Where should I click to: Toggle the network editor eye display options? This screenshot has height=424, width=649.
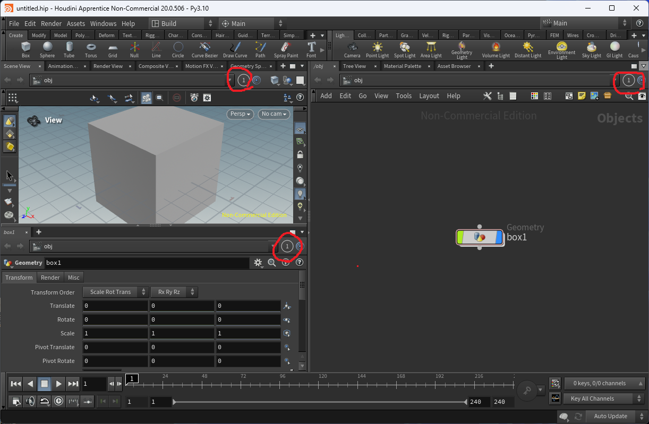tap(642, 96)
